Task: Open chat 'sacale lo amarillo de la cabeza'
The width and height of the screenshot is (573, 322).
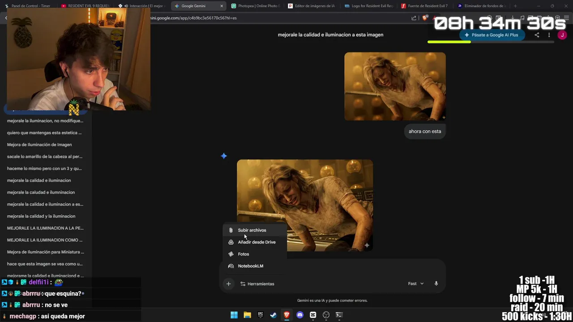Action: 45,157
